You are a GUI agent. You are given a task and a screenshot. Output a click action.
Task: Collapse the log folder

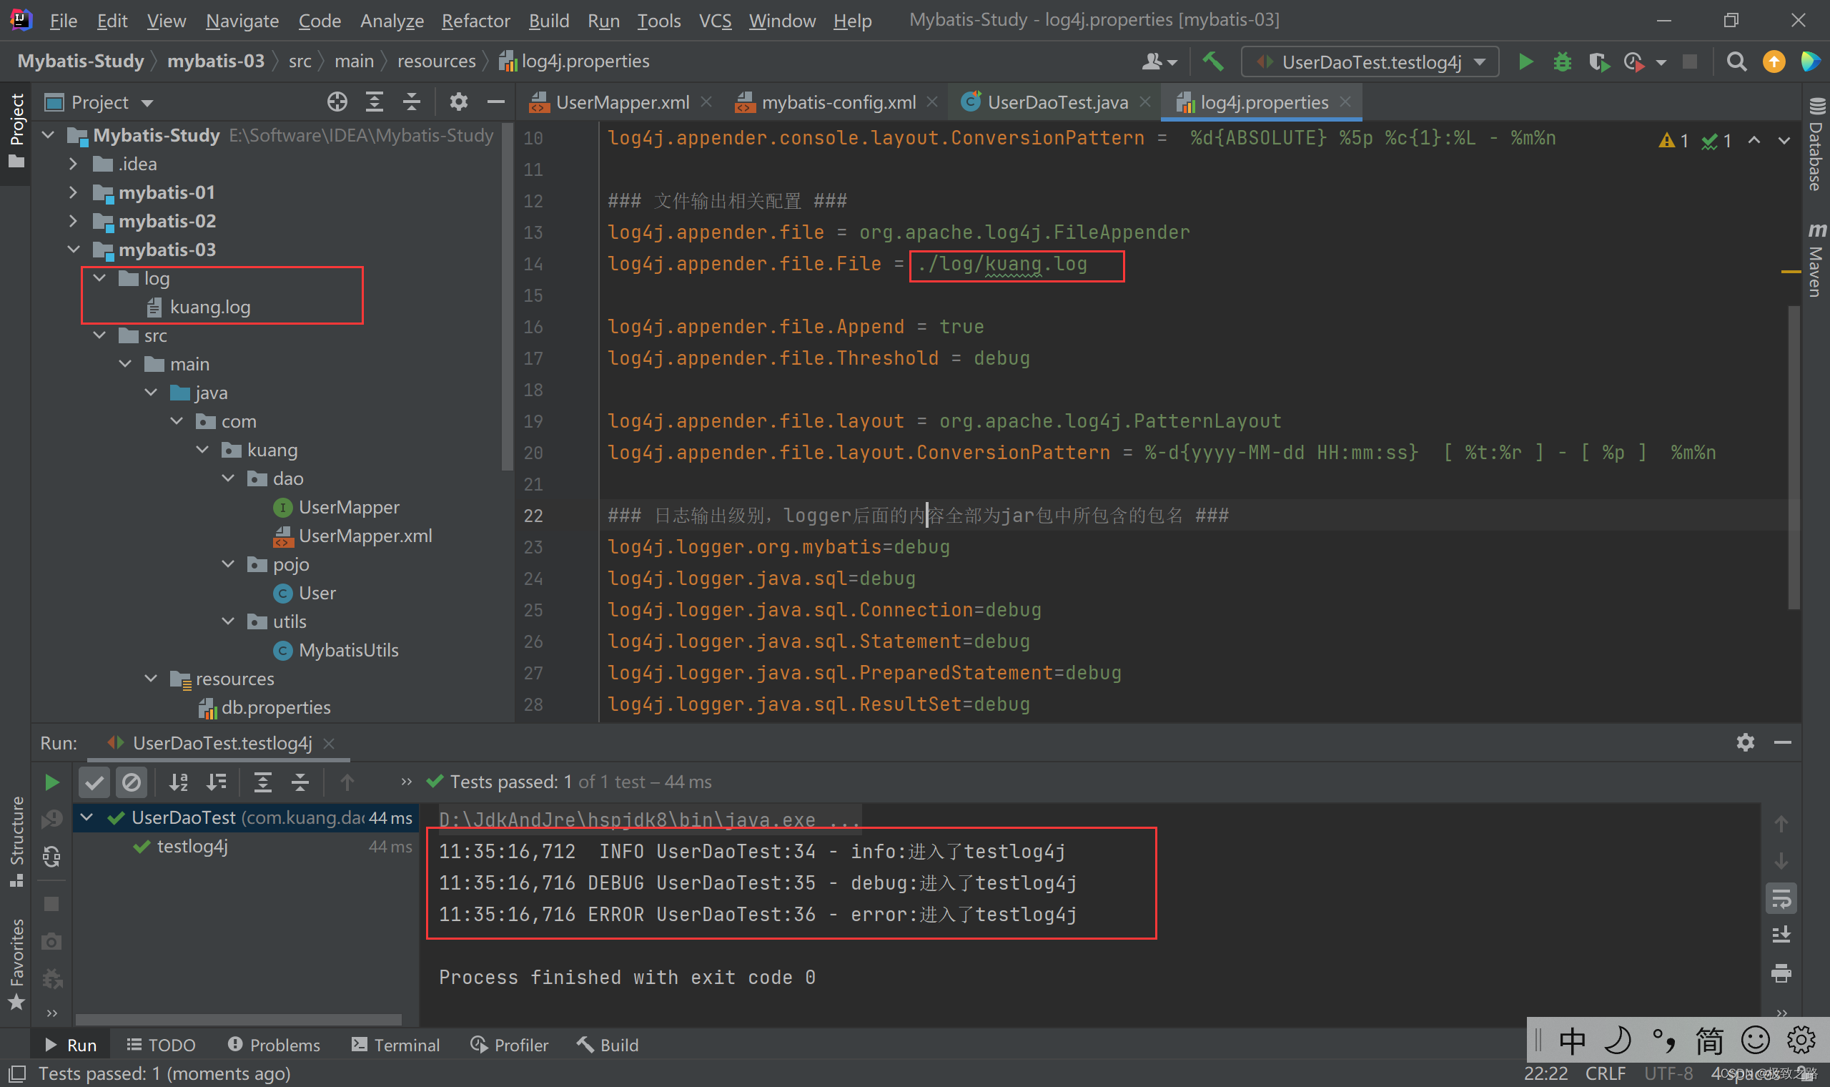(x=99, y=278)
